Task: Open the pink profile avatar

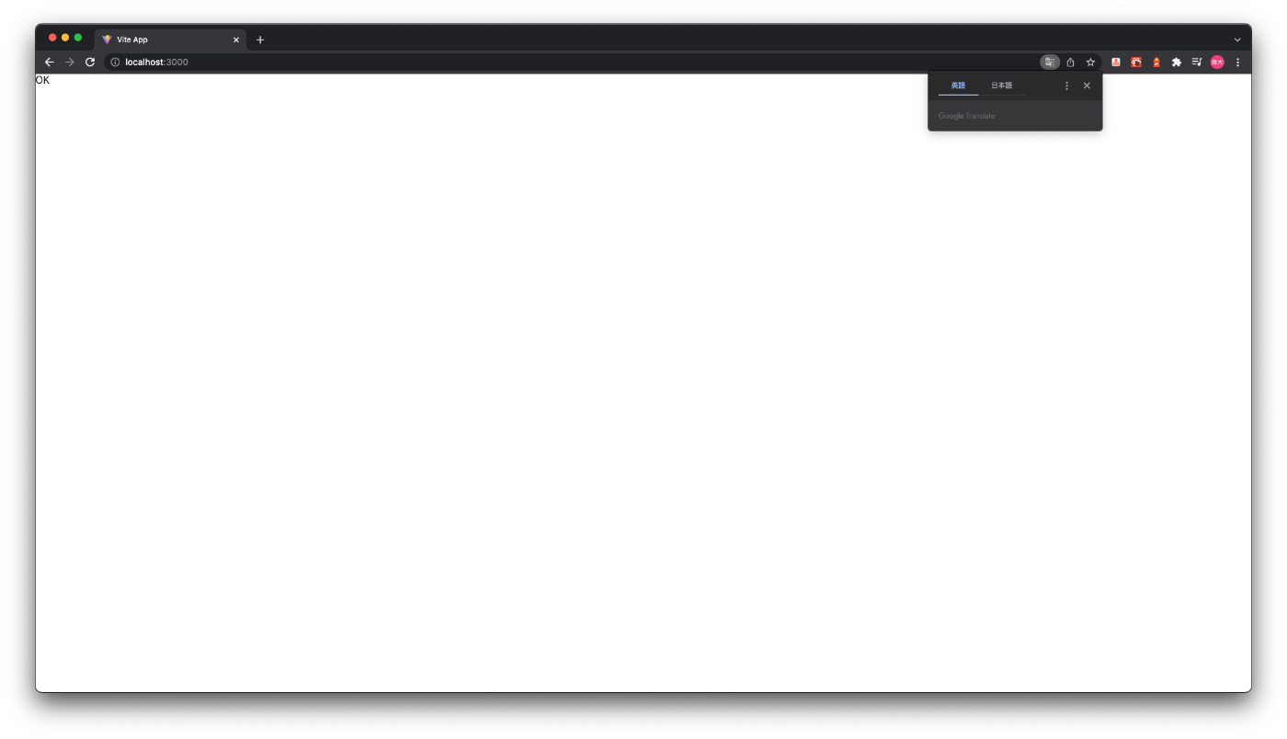Action: click(1217, 63)
